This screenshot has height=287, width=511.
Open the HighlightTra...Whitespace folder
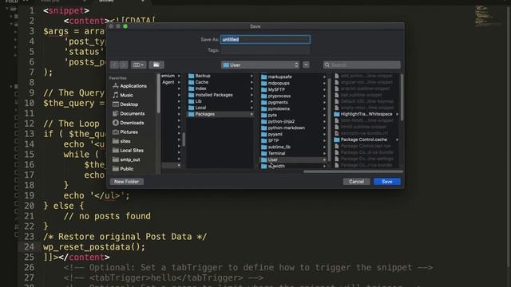366,114
